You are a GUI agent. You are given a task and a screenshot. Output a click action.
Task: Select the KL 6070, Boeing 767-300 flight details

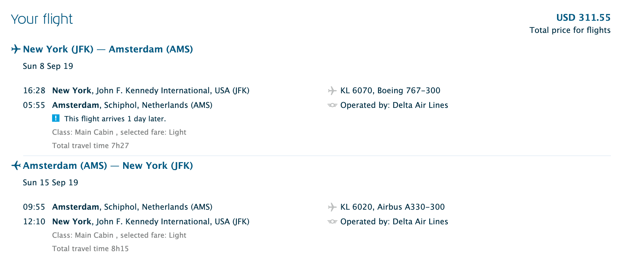(x=390, y=91)
